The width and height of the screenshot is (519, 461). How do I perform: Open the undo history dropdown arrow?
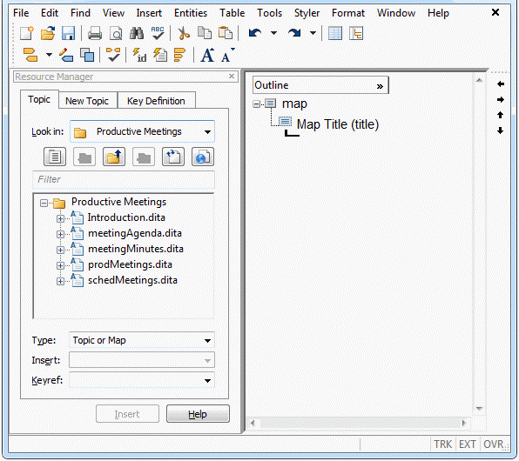click(x=273, y=33)
